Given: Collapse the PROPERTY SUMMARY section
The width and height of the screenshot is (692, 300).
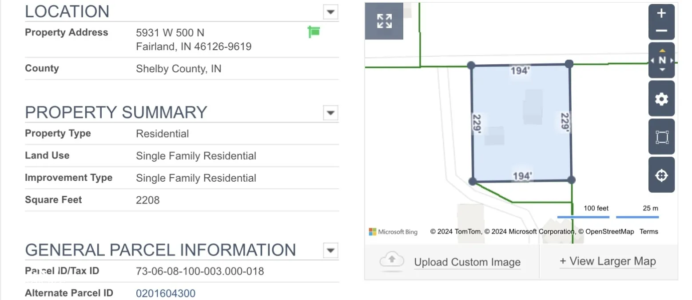Looking at the screenshot, I should (x=330, y=113).
